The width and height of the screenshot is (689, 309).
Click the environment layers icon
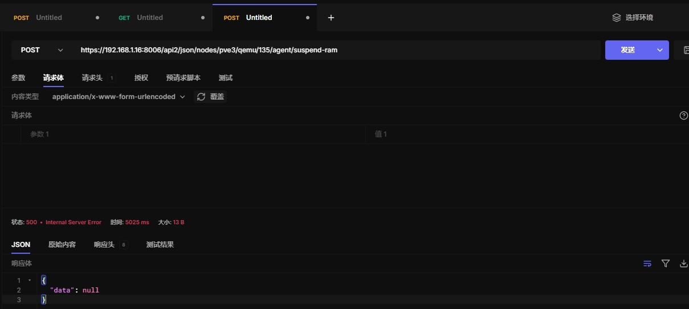[x=616, y=18]
